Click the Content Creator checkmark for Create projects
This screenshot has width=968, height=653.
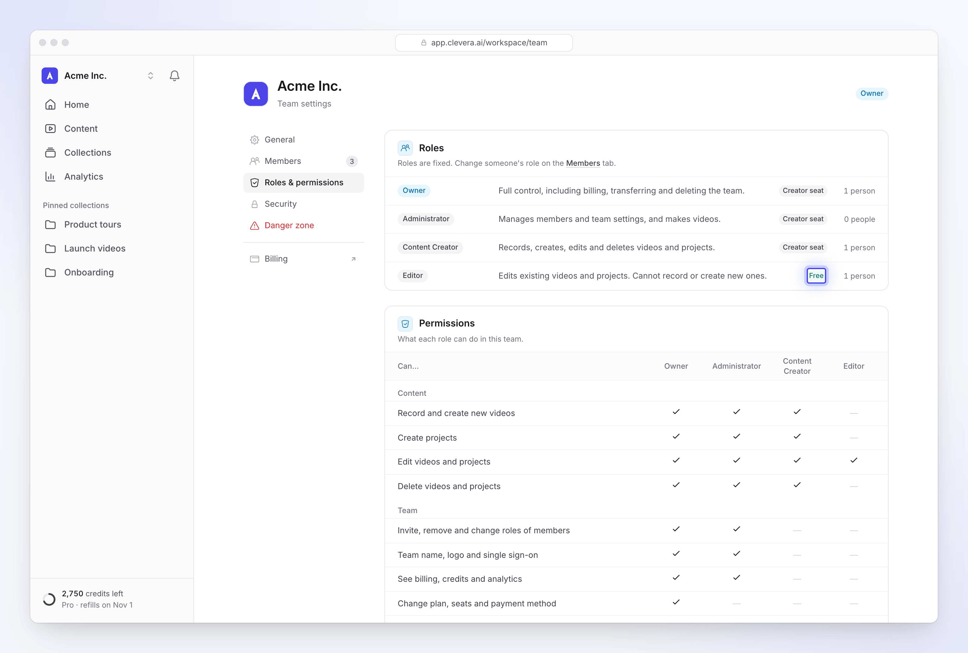coord(797,436)
